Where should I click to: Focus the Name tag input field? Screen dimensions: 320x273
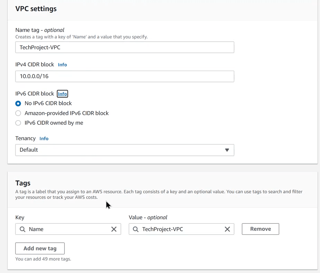[x=124, y=48]
